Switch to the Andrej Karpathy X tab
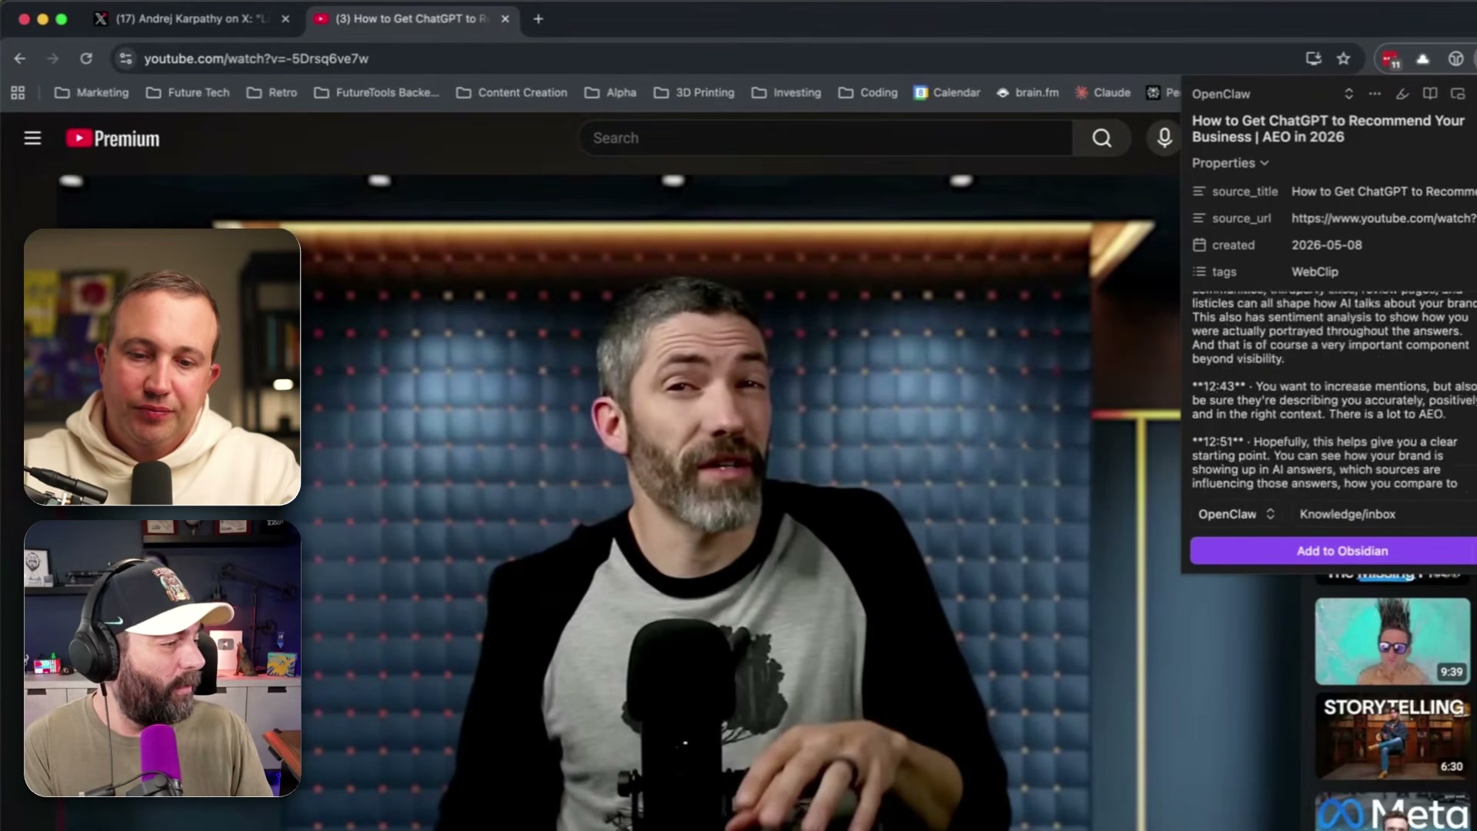This screenshot has height=831, width=1477. 192,18
